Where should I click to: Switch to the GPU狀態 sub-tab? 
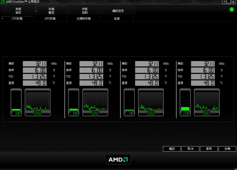pyautogui.click(x=50, y=19)
